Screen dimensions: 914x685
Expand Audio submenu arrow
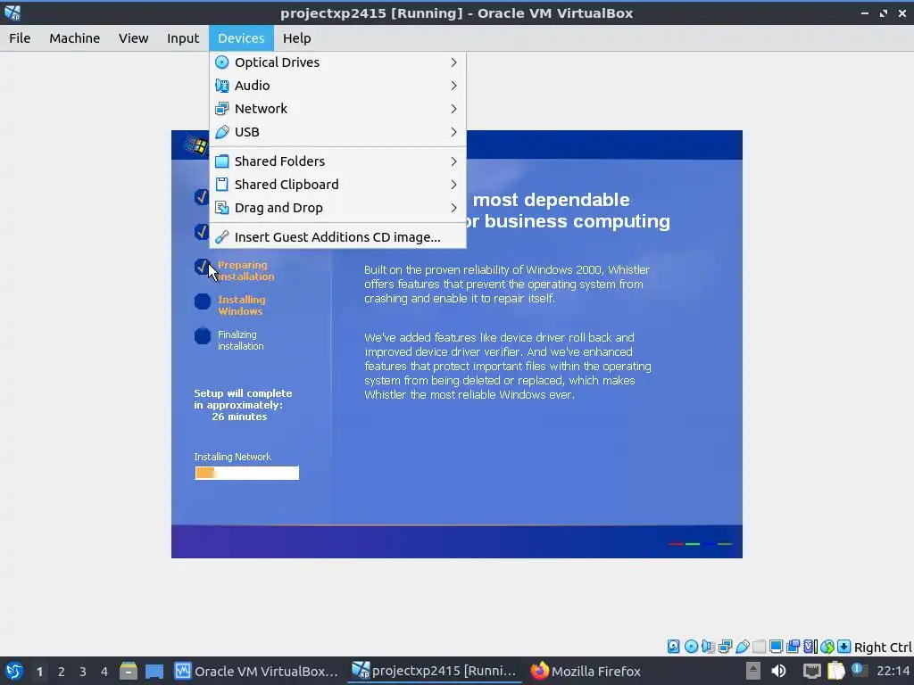coord(453,86)
